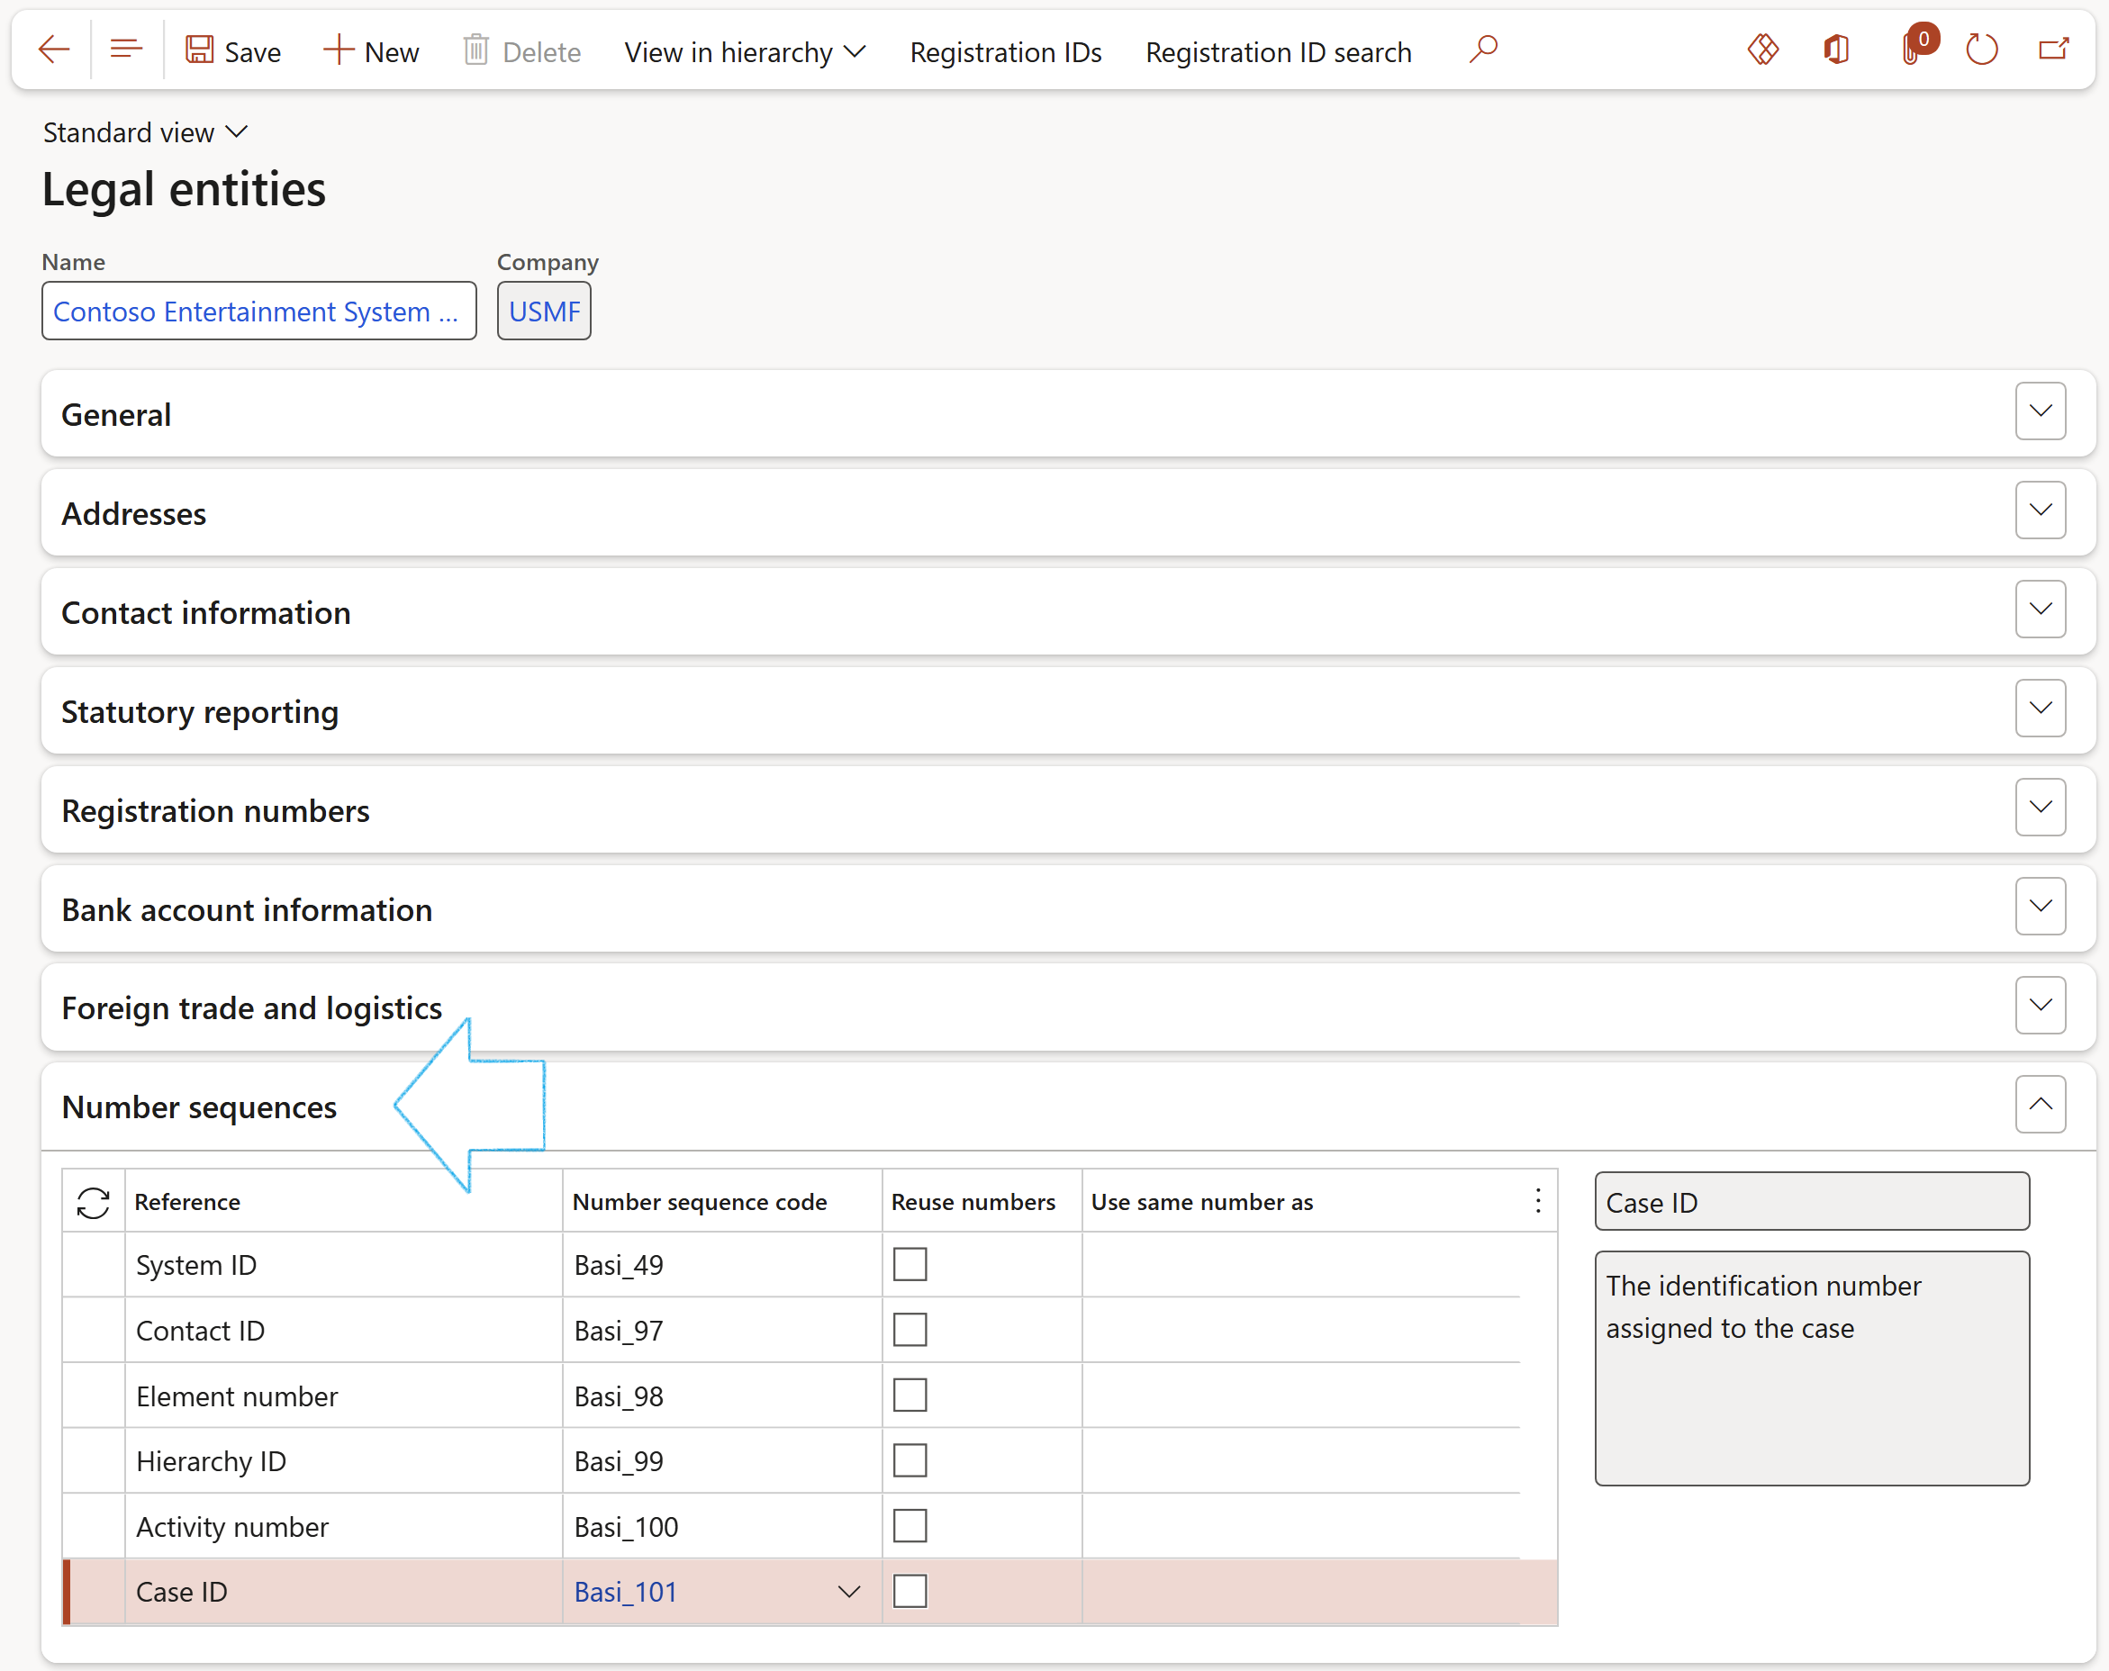Enable Reuse numbers for Case ID row

[x=910, y=1591]
